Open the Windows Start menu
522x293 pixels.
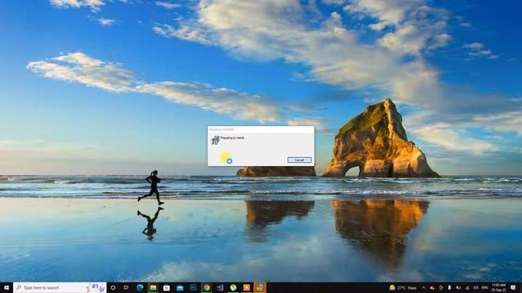click(7, 287)
